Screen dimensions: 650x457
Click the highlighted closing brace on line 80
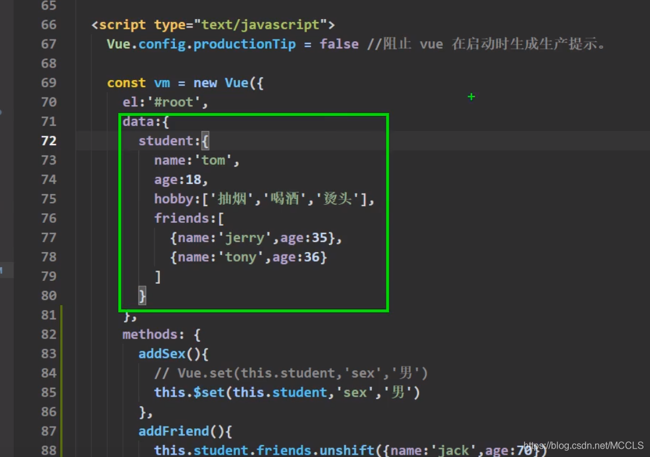coord(142,296)
